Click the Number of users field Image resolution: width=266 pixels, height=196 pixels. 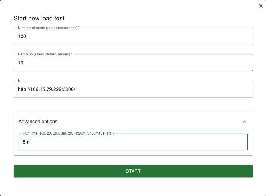[133, 37]
